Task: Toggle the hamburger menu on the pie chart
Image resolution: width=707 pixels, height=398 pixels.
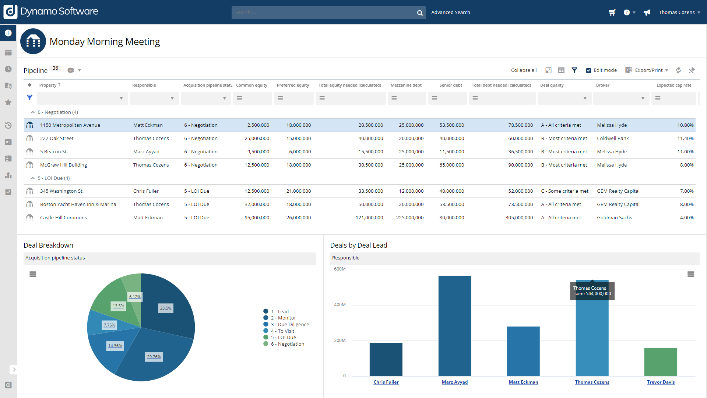Action: [33, 274]
